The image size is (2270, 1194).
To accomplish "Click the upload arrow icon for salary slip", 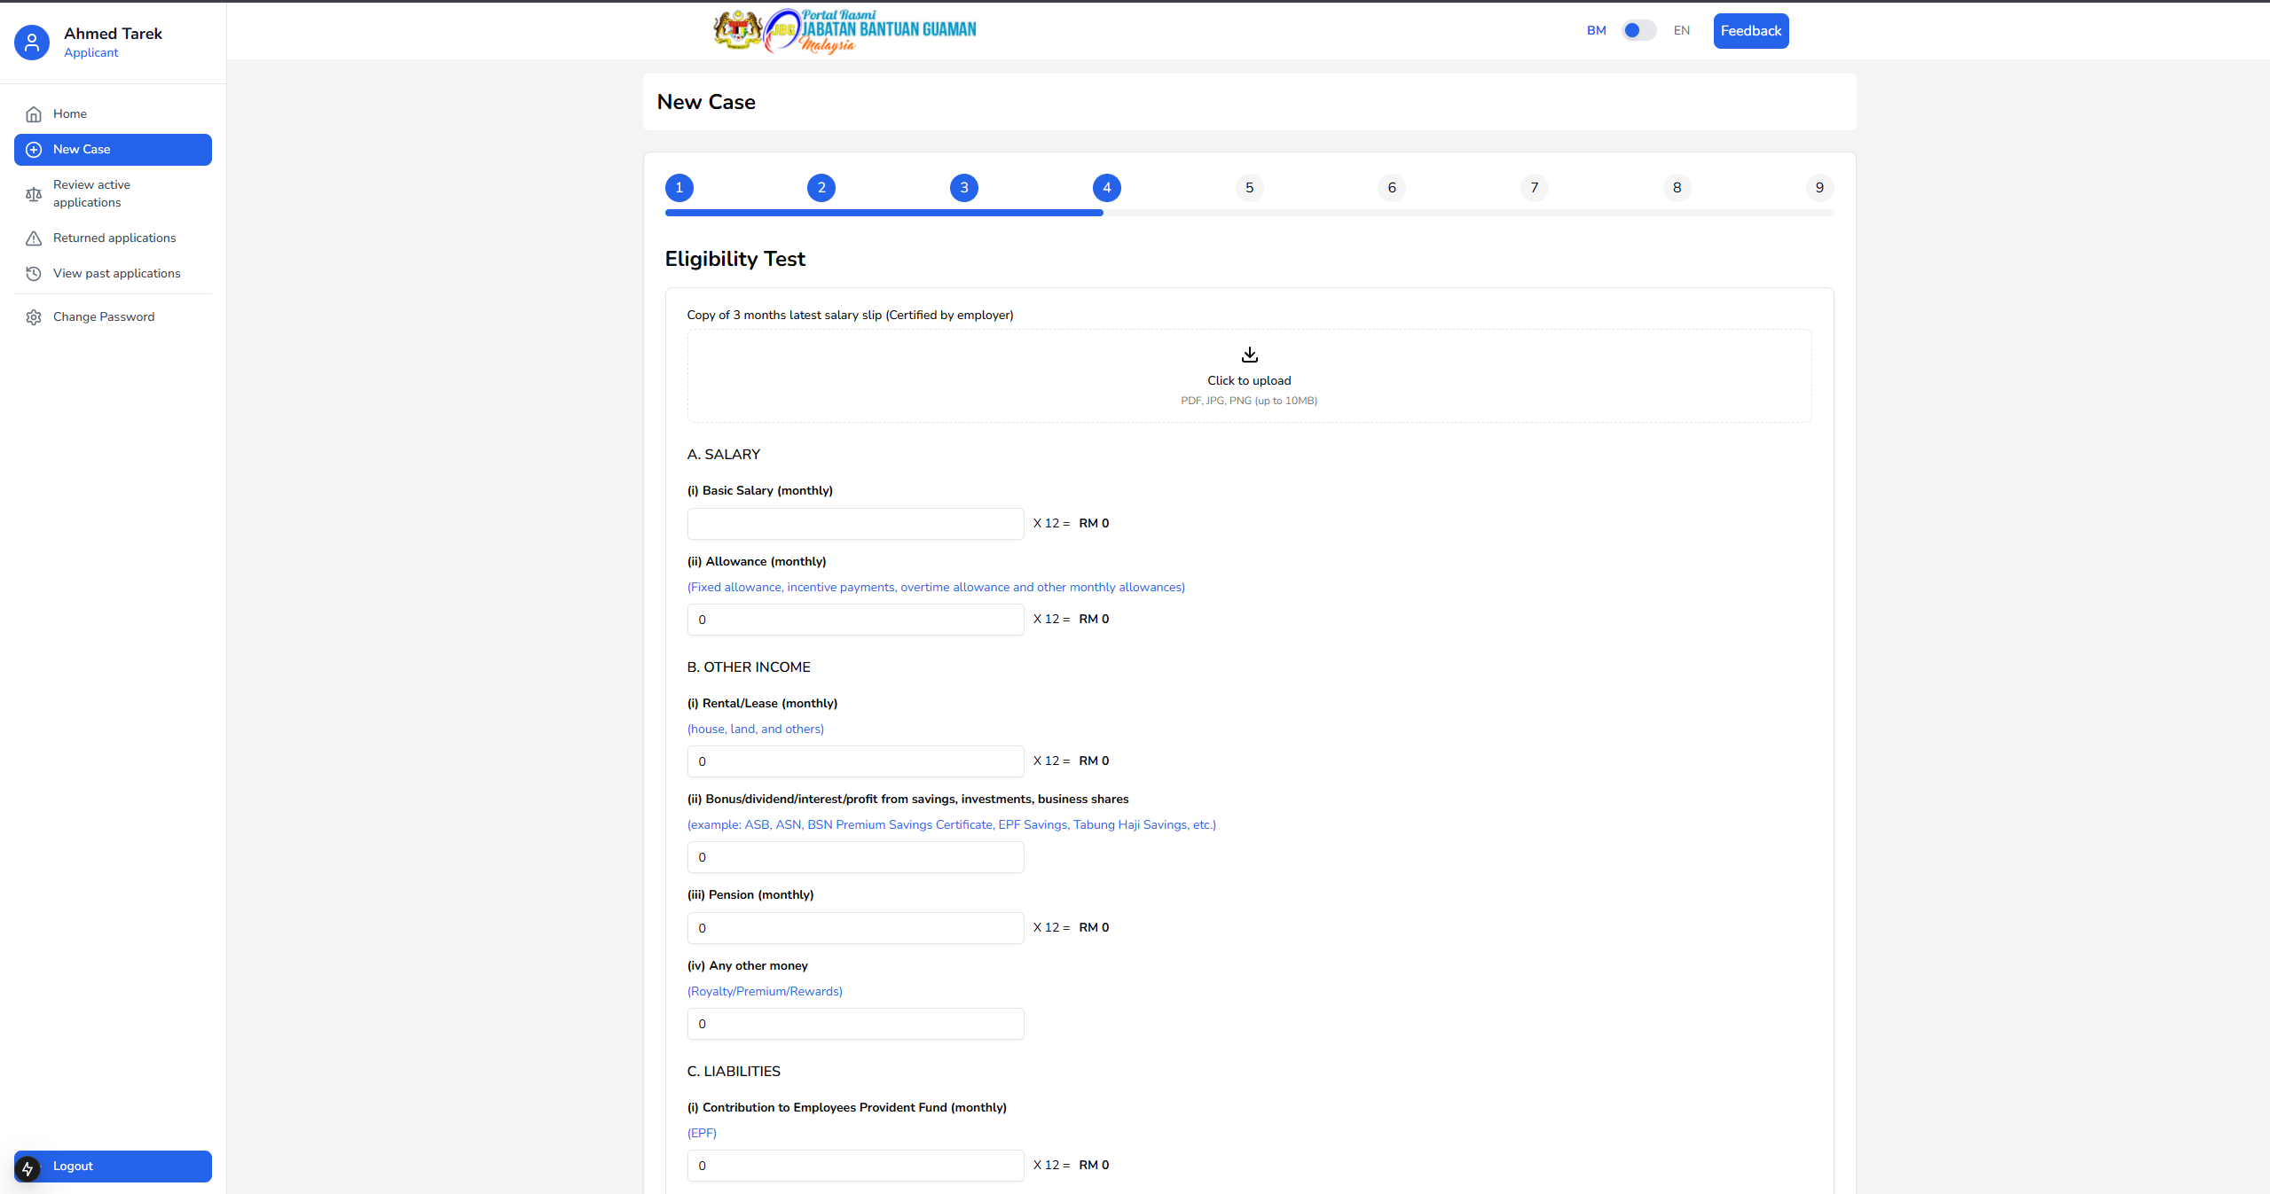I will tap(1249, 355).
